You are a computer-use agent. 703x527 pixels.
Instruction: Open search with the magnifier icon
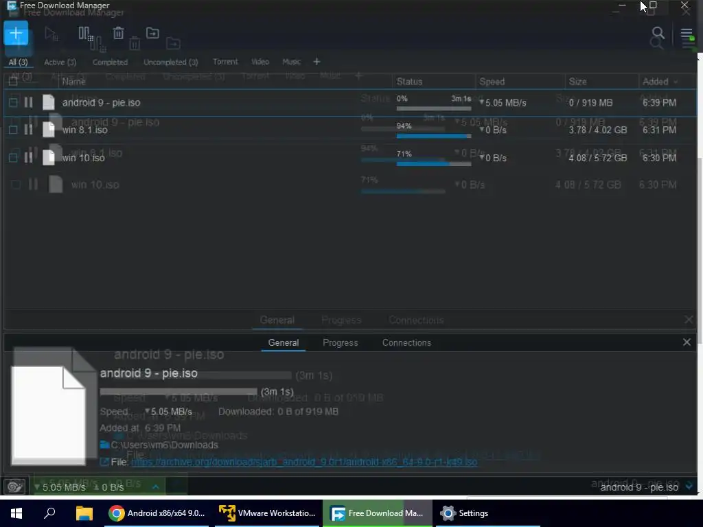point(658,33)
